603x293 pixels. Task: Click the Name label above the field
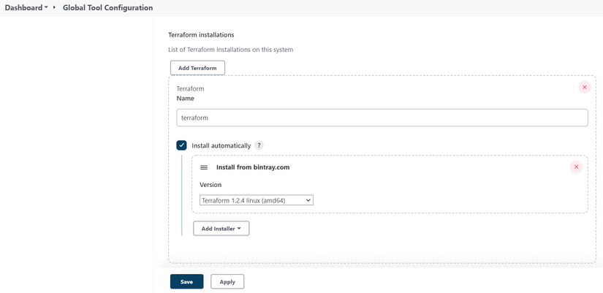(186, 98)
